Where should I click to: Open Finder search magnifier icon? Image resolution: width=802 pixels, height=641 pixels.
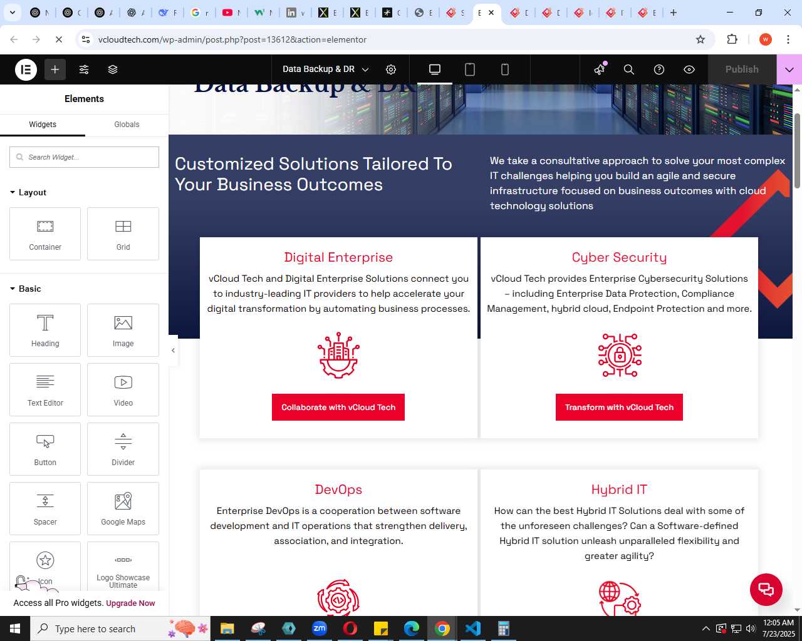(629, 69)
